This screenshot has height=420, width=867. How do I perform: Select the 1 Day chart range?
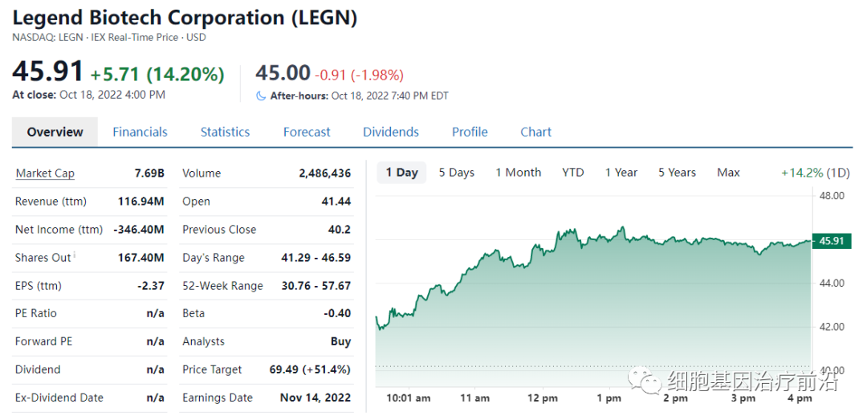click(401, 173)
